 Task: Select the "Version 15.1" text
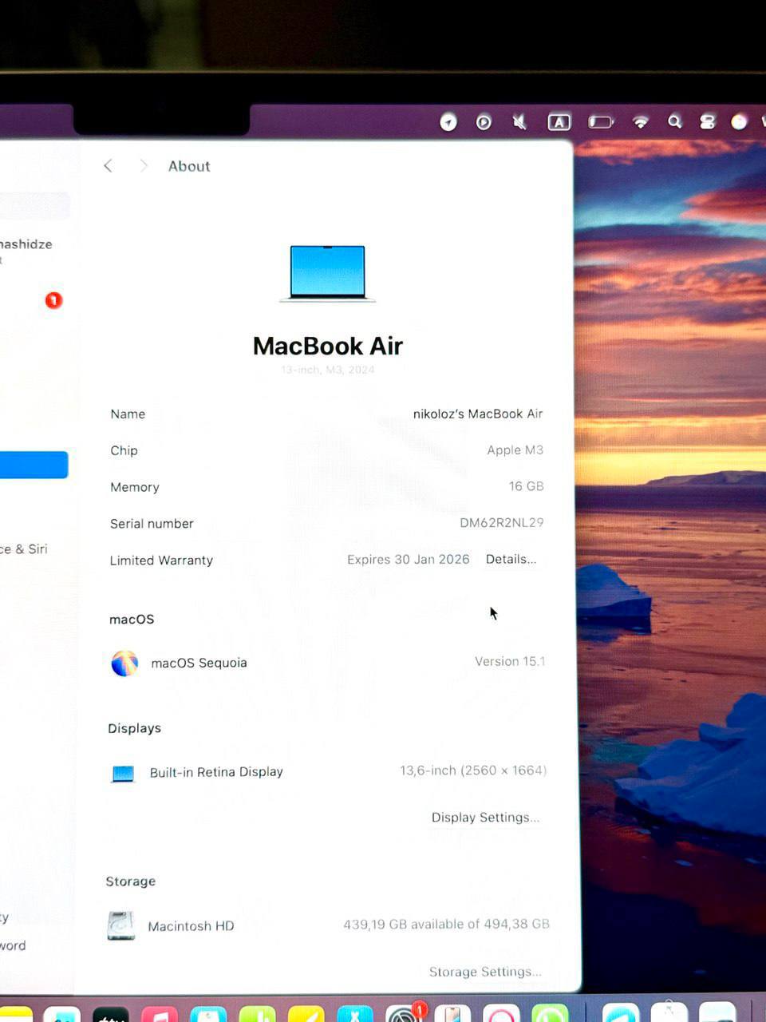[510, 662]
